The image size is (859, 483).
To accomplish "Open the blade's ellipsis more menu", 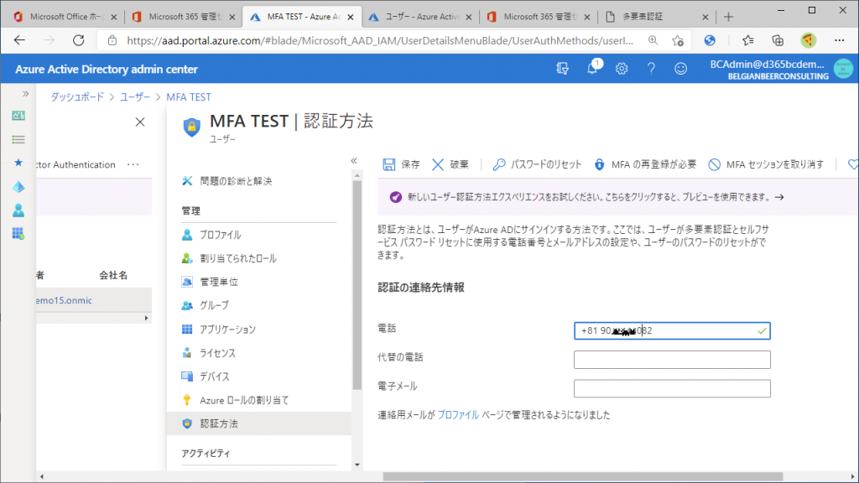I will [133, 164].
